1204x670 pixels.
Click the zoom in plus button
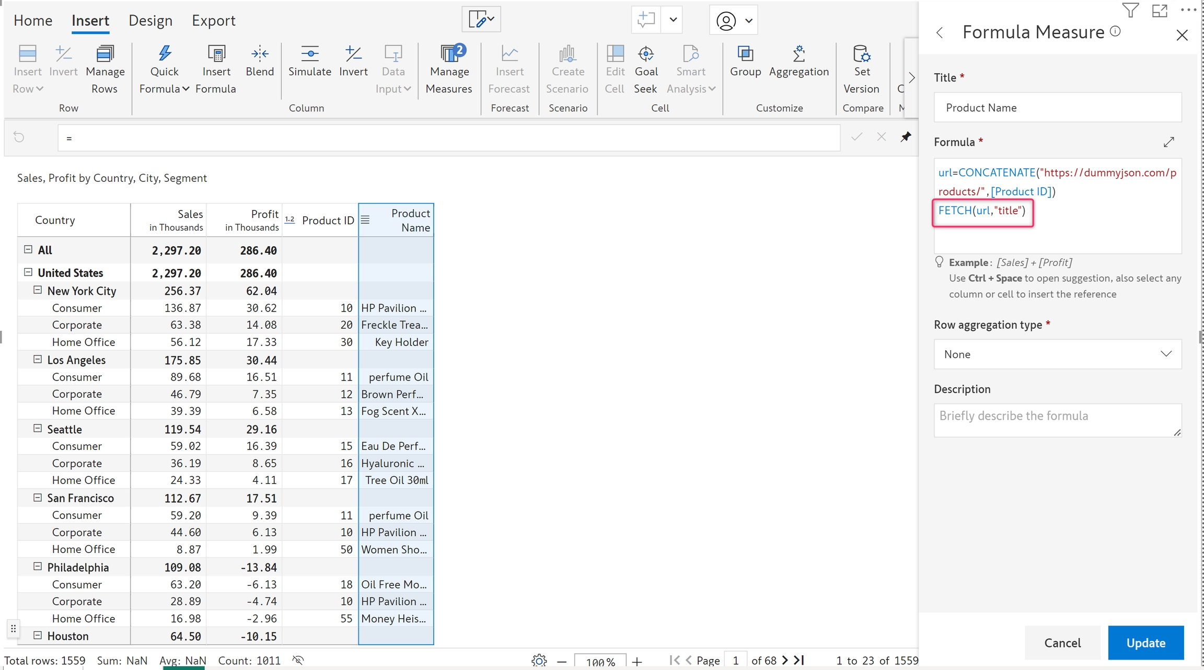637,662
